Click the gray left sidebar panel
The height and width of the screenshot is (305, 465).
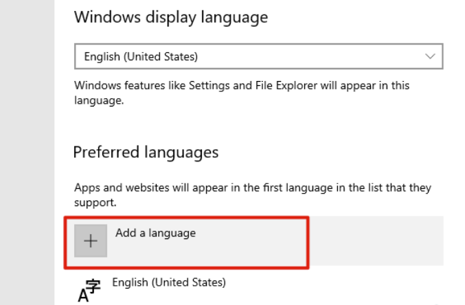coord(27,152)
